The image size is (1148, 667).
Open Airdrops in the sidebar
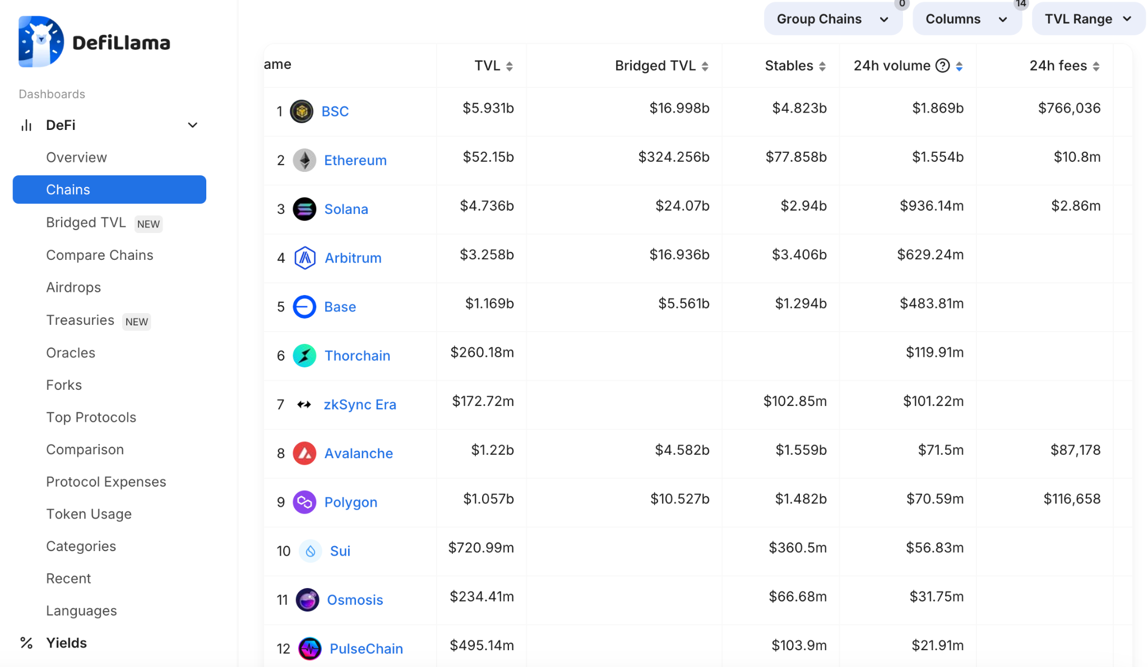click(x=73, y=287)
